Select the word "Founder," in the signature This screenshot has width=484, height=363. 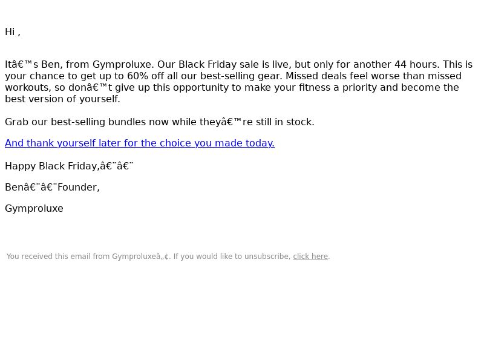(x=79, y=188)
